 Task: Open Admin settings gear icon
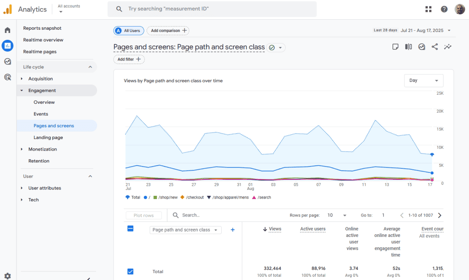pyautogui.click(x=7, y=276)
